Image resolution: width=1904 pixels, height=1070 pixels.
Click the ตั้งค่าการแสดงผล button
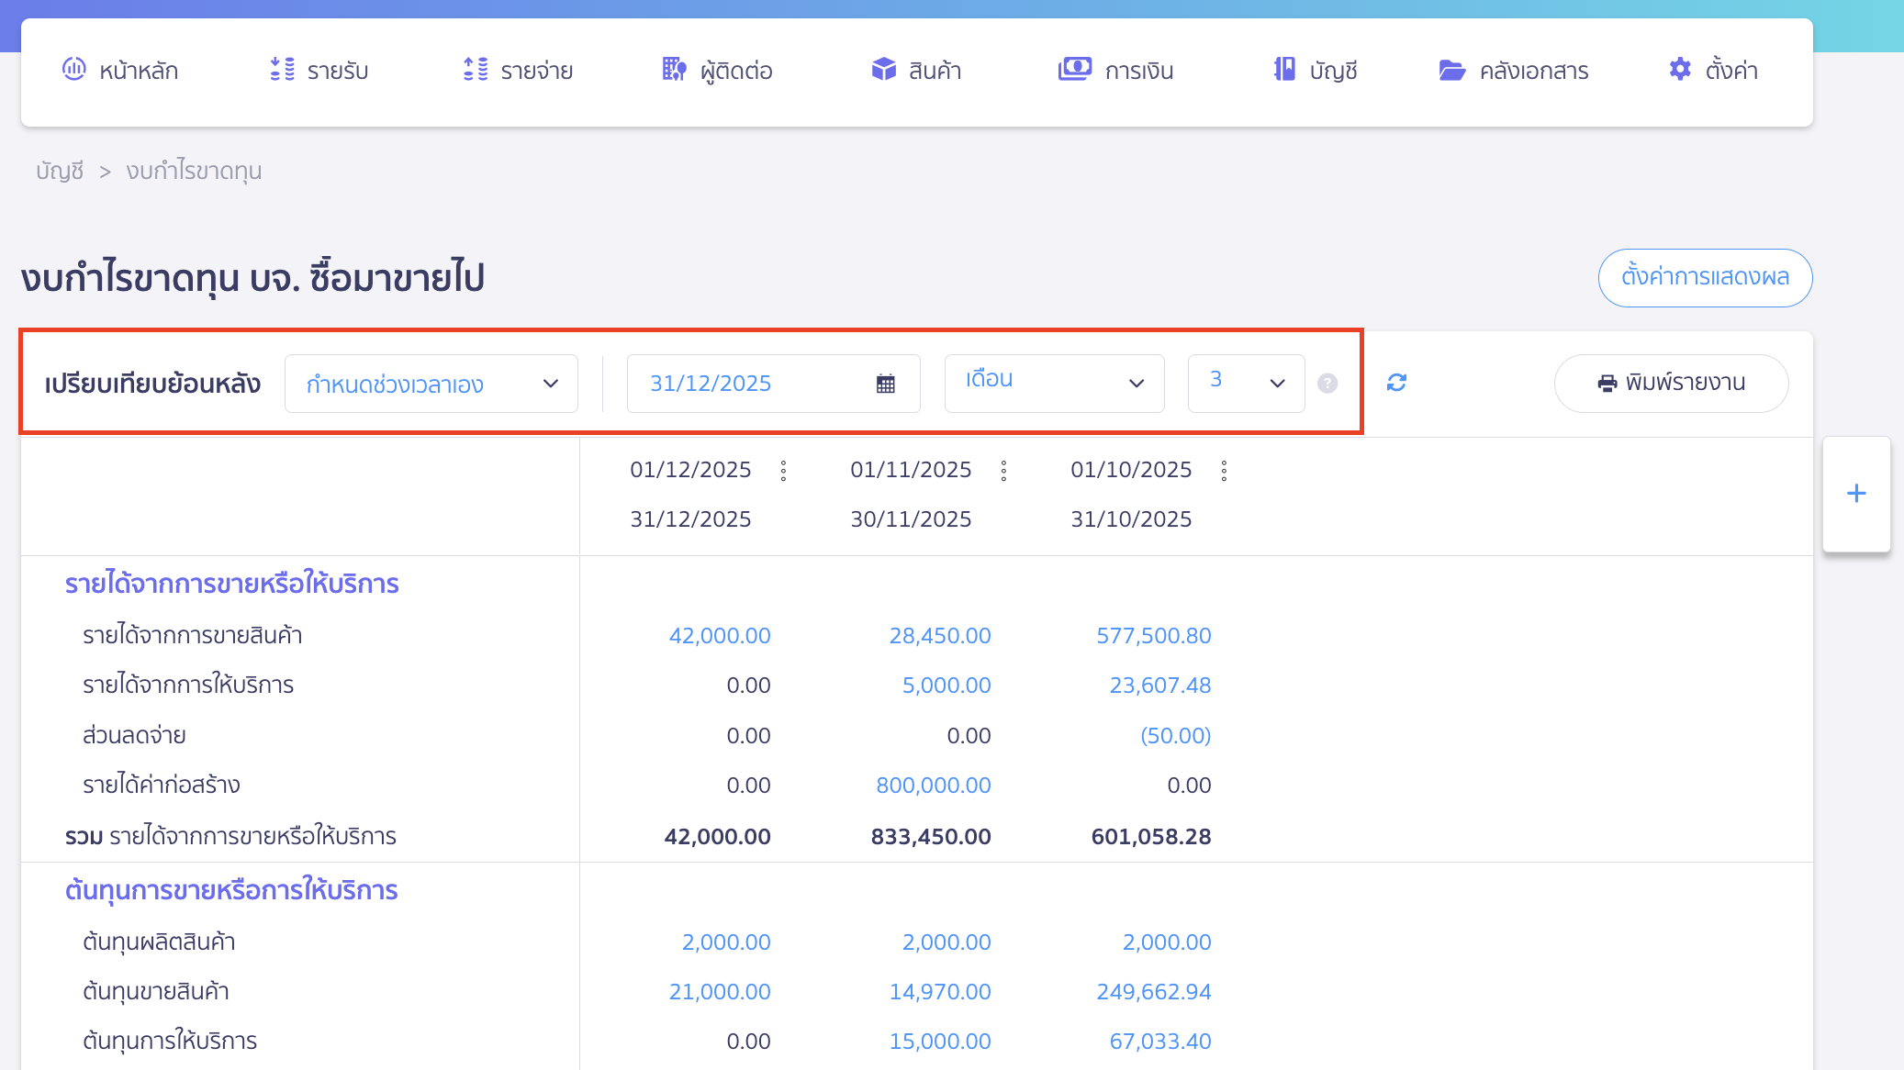1705,277
